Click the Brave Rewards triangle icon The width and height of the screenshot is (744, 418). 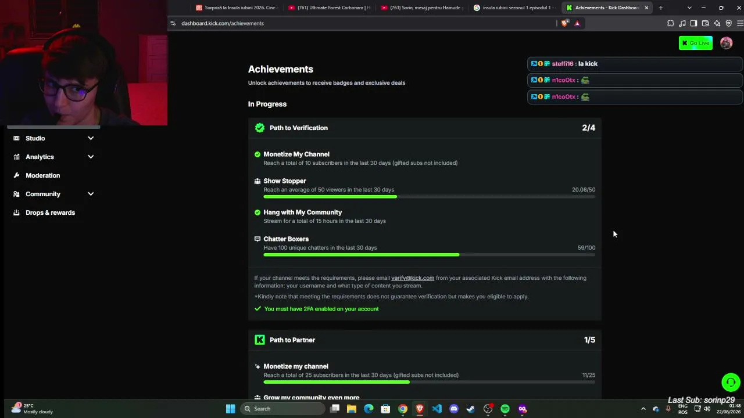[x=577, y=23]
